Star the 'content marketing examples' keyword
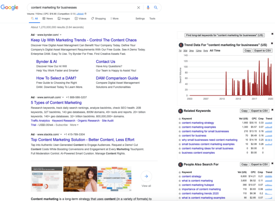The height and width of the screenshot is (201, 275). point(179,127)
